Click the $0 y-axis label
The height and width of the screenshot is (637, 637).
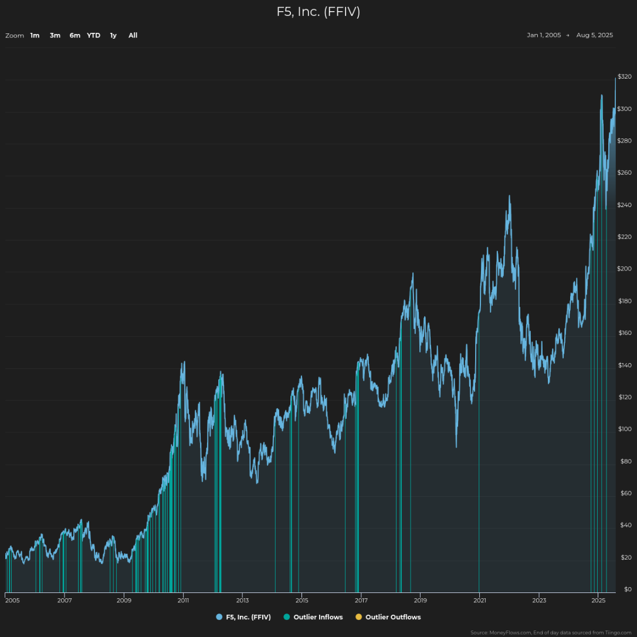[628, 589]
